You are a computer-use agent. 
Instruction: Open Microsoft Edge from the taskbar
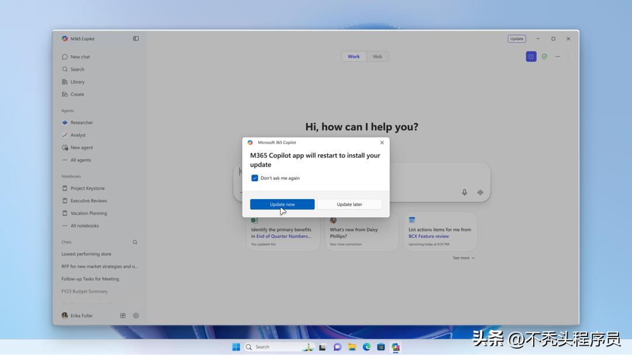pos(366,346)
